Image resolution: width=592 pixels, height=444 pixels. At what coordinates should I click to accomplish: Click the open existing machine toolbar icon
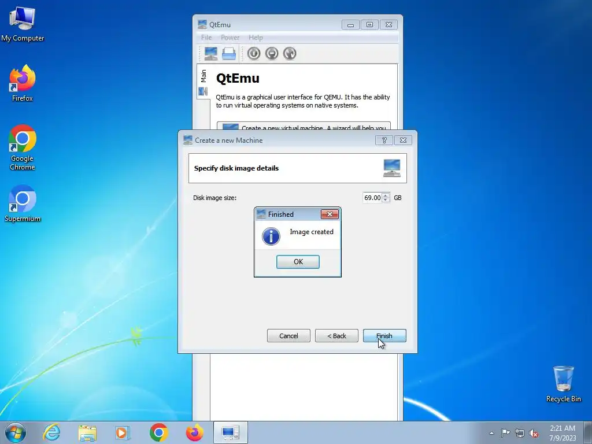click(x=229, y=53)
